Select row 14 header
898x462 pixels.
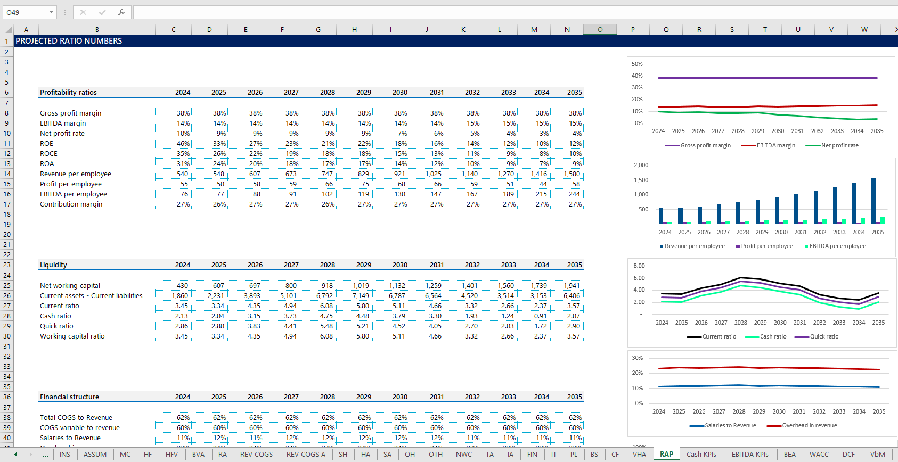click(7, 174)
